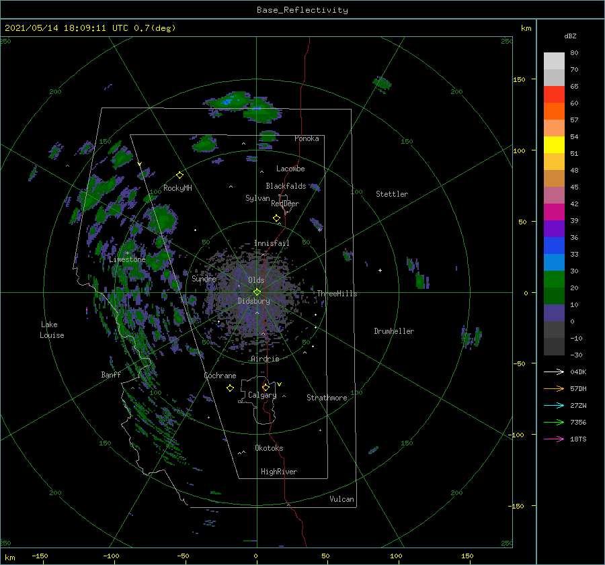Click the RedDeer city label

pyautogui.click(x=285, y=204)
